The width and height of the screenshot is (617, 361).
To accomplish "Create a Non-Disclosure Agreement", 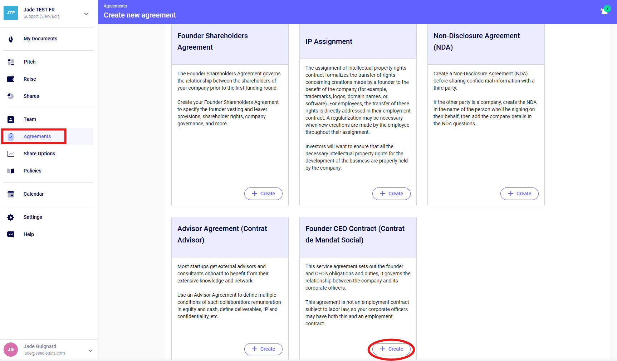I will tap(519, 194).
